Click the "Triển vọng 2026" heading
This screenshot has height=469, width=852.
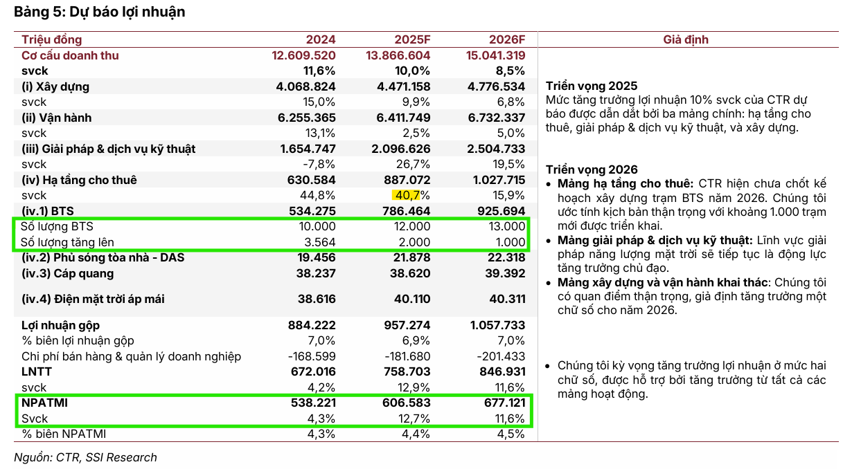(x=592, y=169)
